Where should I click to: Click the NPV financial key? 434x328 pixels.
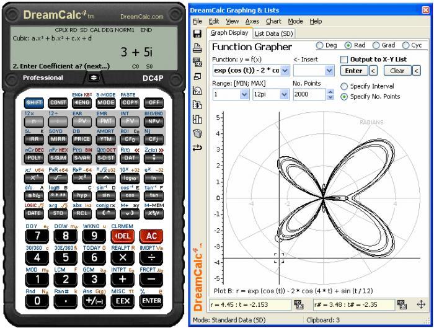pyautogui.click(x=154, y=122)
